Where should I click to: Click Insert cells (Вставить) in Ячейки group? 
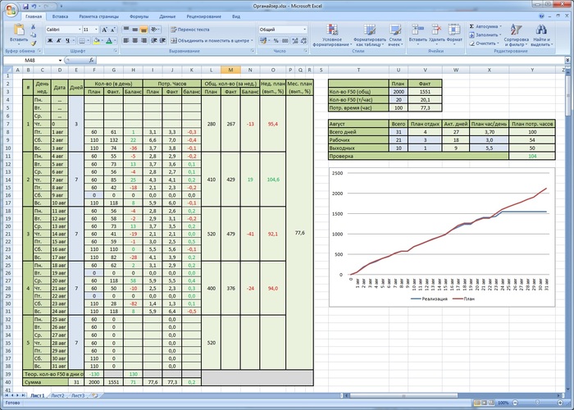tap(417, 35)
